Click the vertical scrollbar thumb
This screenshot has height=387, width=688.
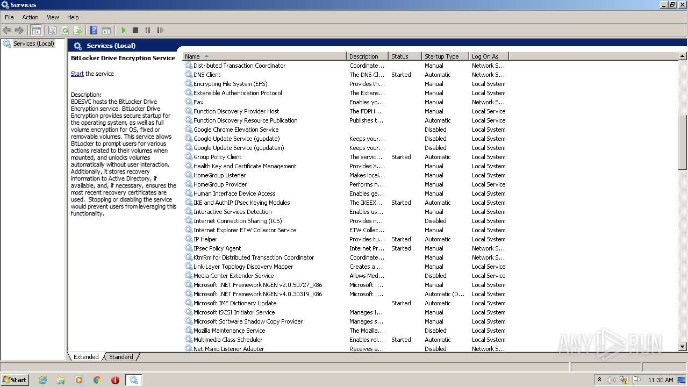click(683, 142)
